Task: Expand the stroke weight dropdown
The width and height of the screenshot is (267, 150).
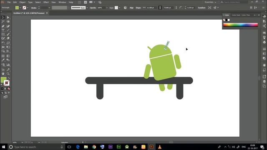Action: (x=49, y=8)
